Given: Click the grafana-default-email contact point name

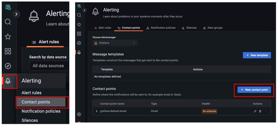Looking at the screenshot, I should coord(113,111).
